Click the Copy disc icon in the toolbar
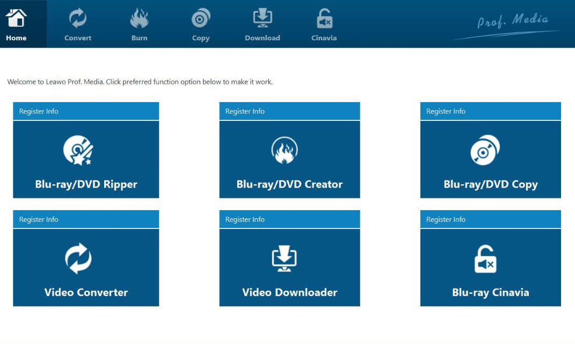The width and height of the screenshot is (575, 344). (201, 18)
